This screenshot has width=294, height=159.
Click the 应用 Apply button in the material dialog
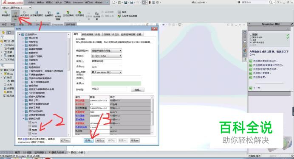click(x=88, y=140)
